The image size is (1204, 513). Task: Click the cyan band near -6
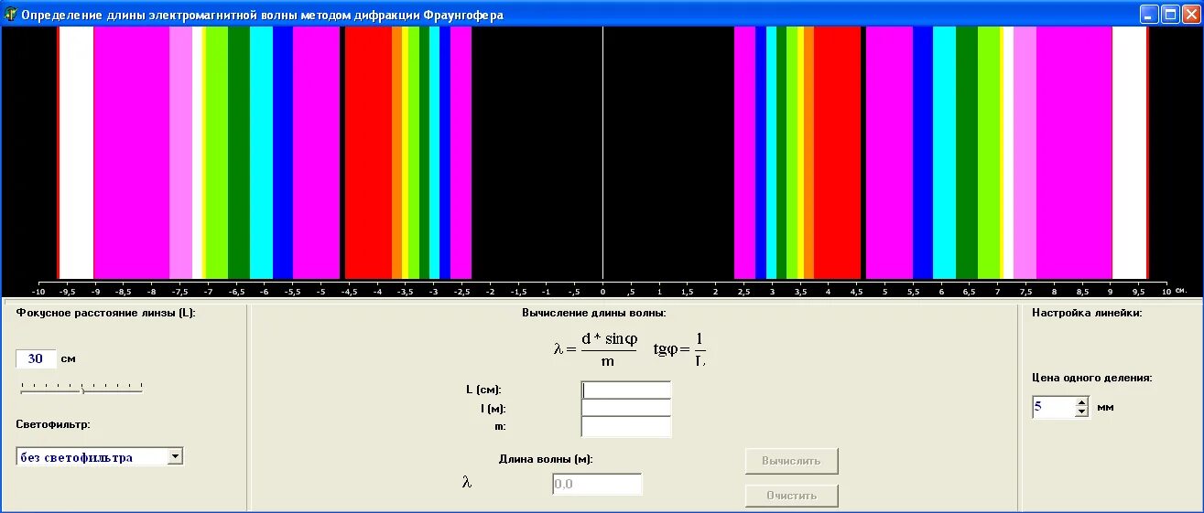pyautogui.click(x=261, y=152)
